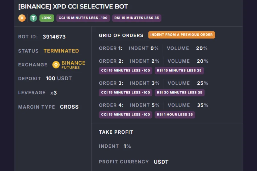Click the Bot ID 3914673 value

(x=54, y=36)
